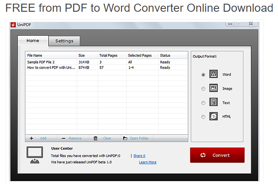Click the 'All' selected pages cell

(130, 62)
